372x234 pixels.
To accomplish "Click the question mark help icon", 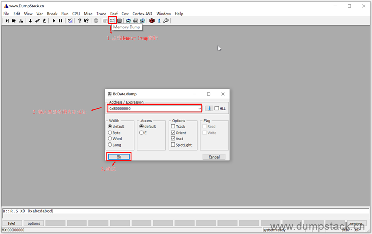I will click(x=80, y=21).
